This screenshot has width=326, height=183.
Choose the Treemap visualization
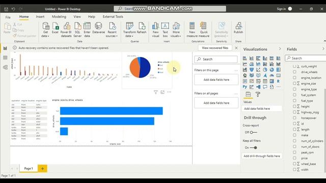click(x=279, y=70)
